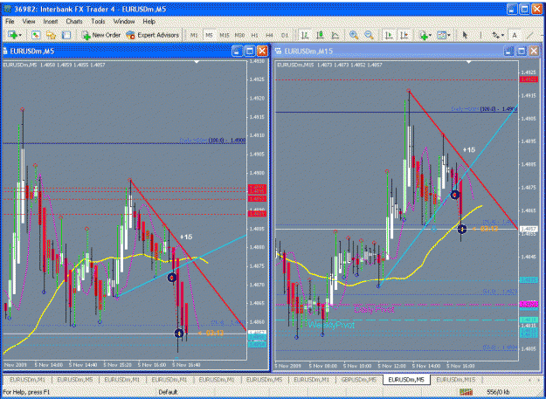The image size is (546, 399).
Task: Click chart shift triangle in M15 chart
Action: pos(469,62)
